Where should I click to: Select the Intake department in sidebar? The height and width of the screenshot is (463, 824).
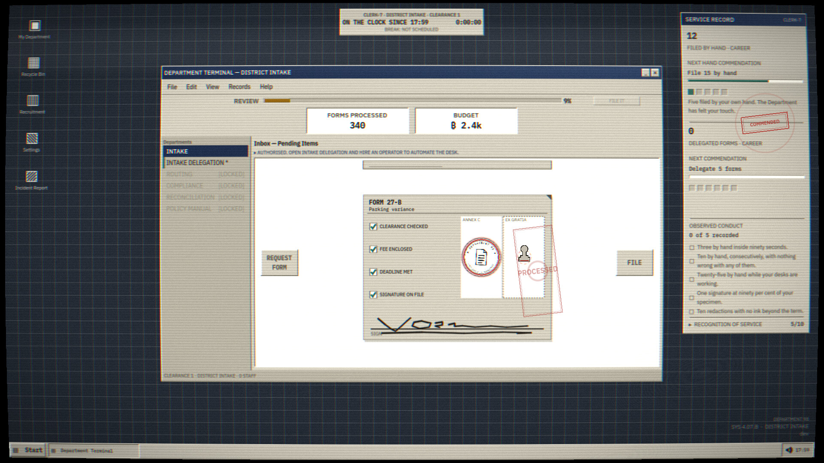point(206,151)
